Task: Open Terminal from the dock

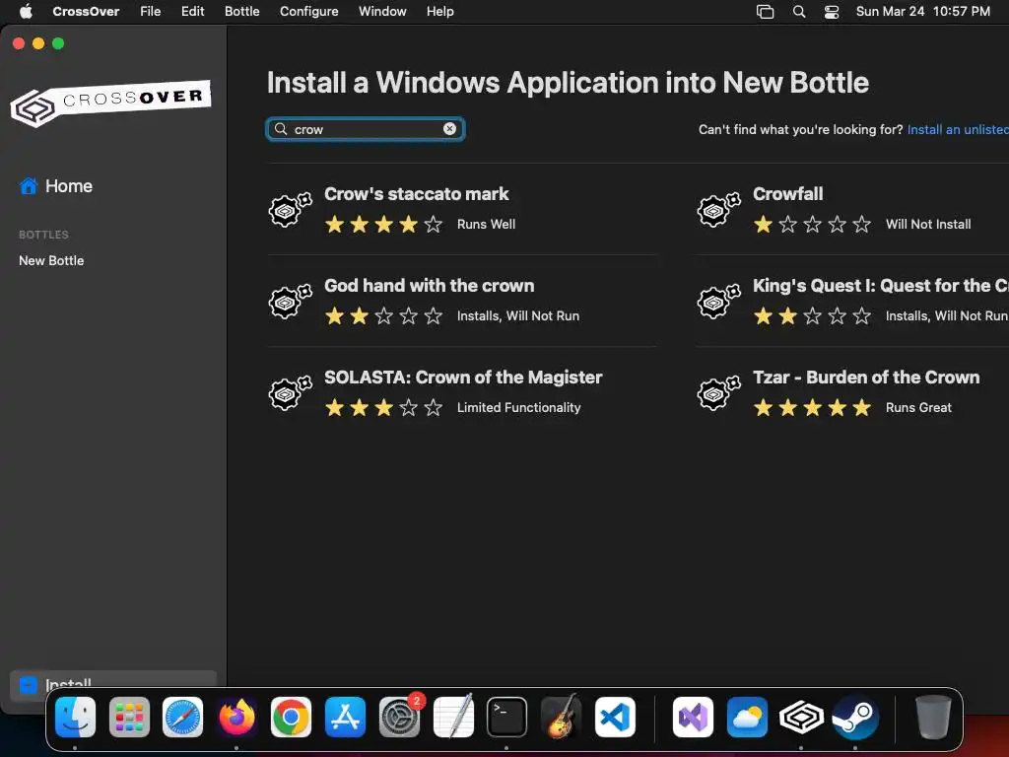Action: coord(506,717)
